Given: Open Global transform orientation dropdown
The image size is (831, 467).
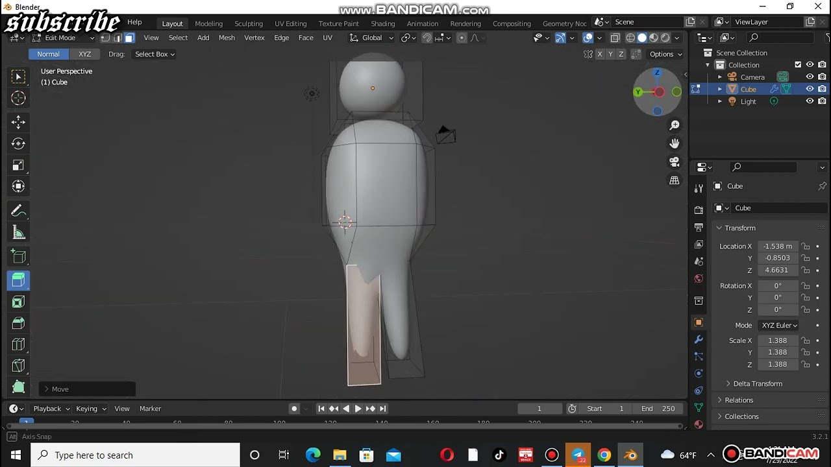Looking at the screenshot, I should coord(372,38).
